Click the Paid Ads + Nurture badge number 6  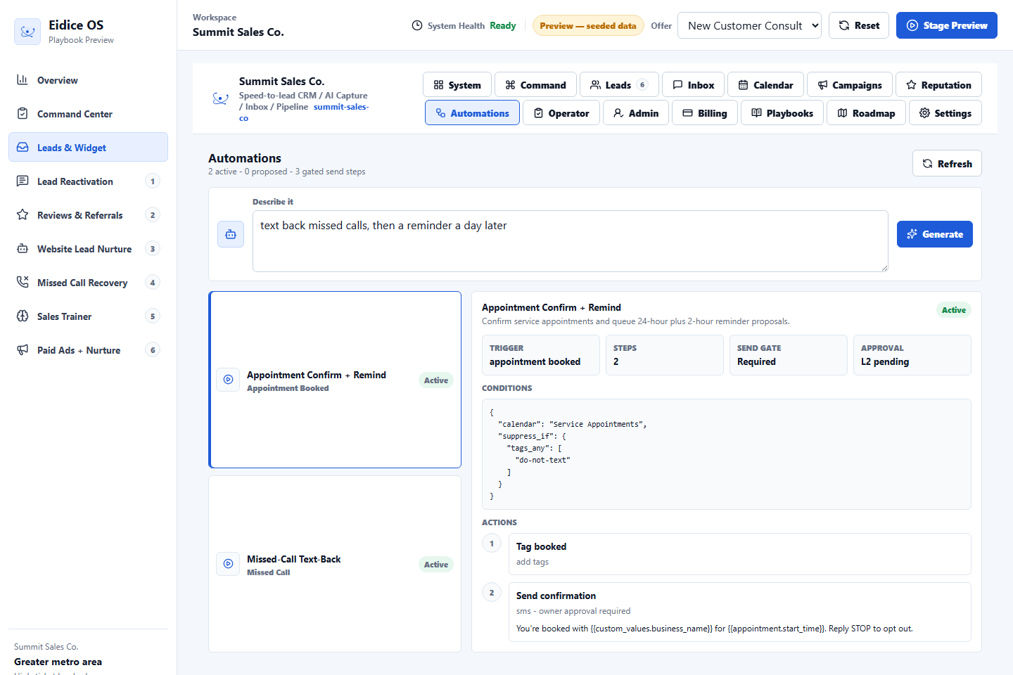pyautogui.click(x=153, y=350)
